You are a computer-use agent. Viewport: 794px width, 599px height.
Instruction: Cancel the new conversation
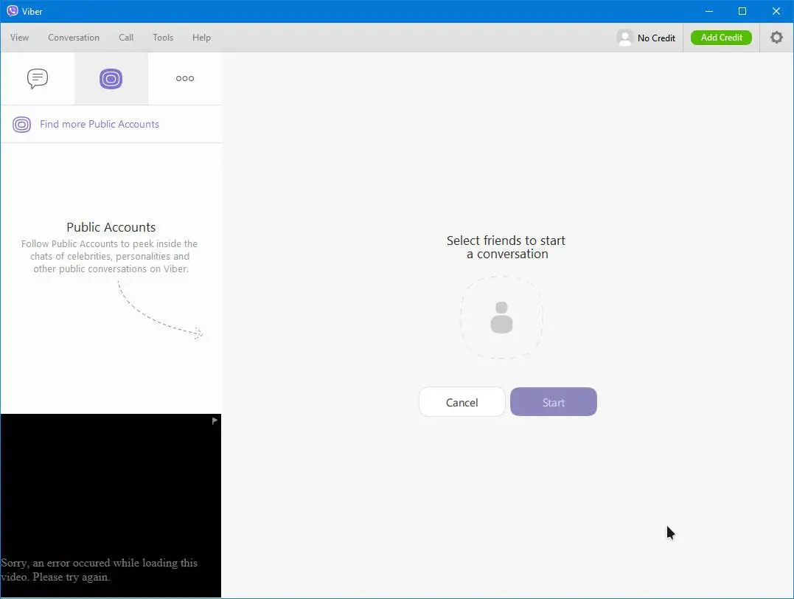pos(462,402)
